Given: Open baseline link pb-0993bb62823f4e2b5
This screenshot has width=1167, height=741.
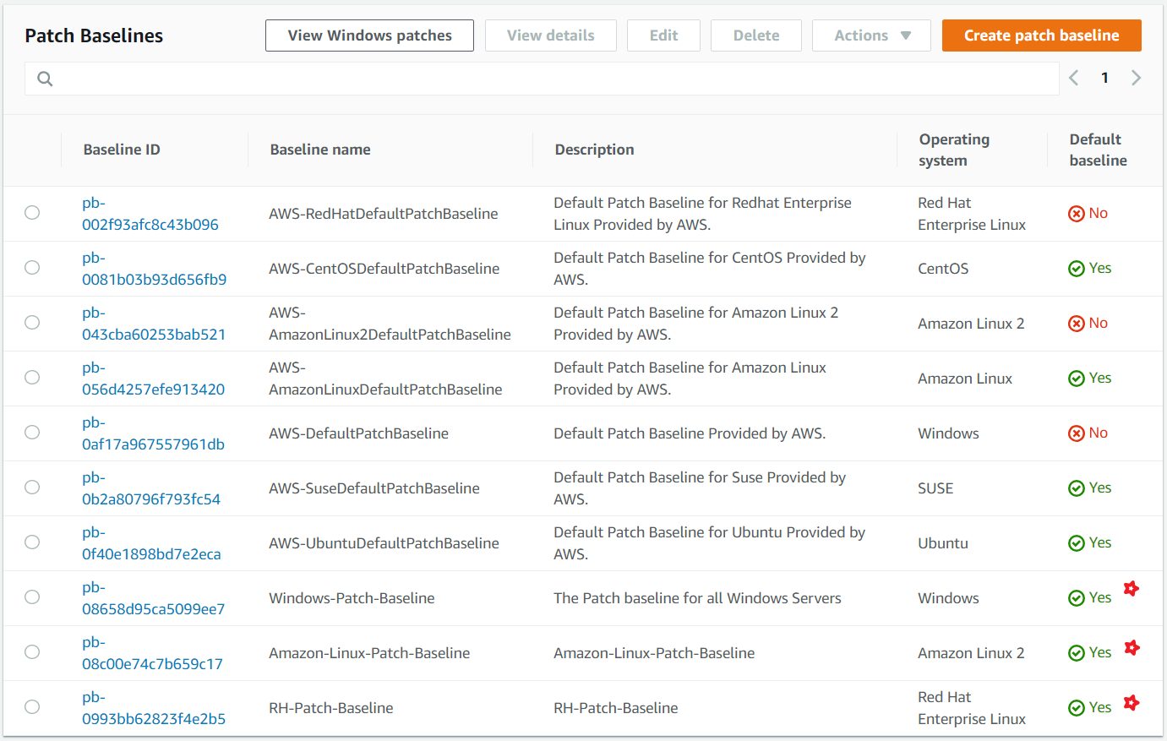Looking at the screenshot, I should 154,708.
